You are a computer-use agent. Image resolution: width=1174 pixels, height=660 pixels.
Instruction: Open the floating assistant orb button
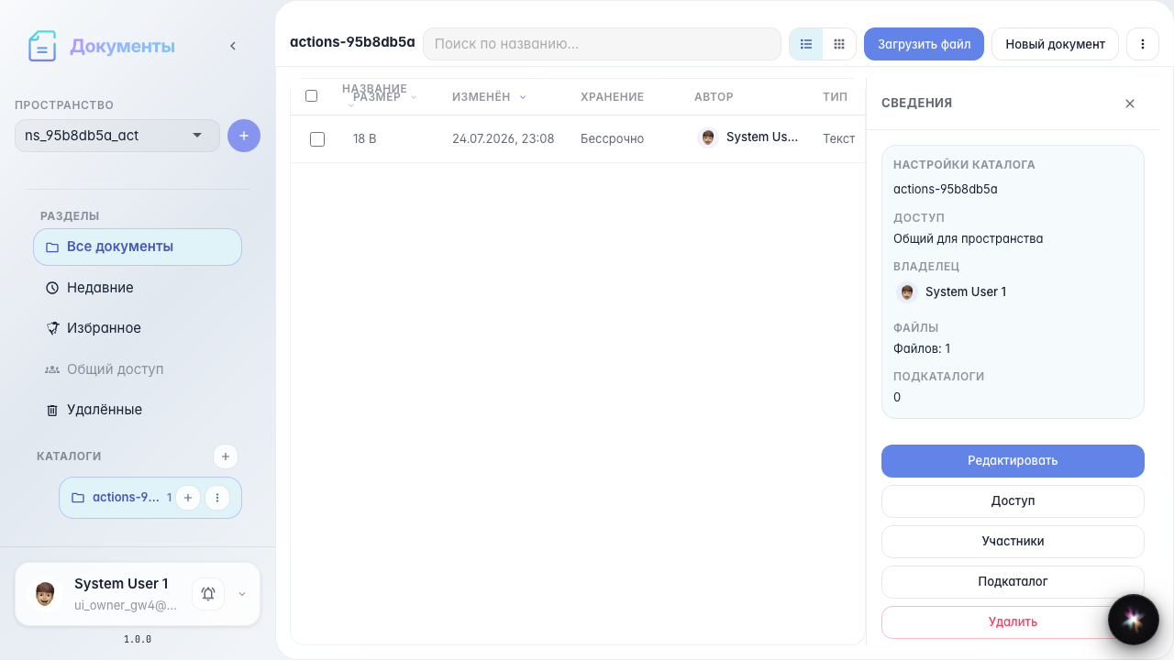(x=1133, y=620)
